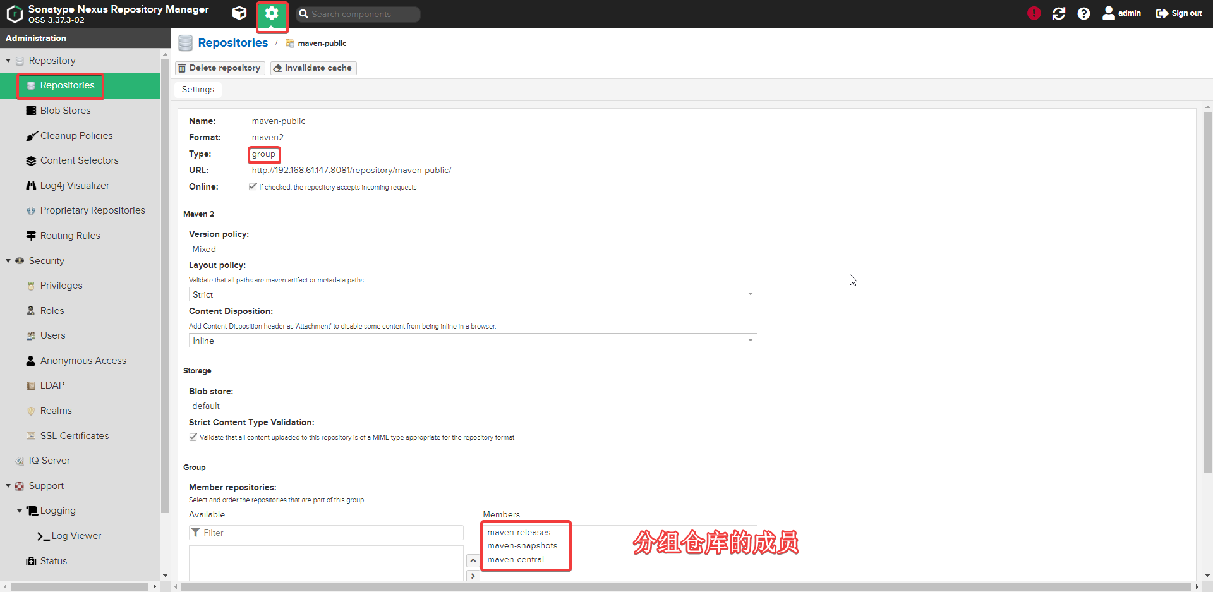This screenshot has width=1213, height=592.
Task: Click the Invalidate cache button
Action: (x=313, y=68)
